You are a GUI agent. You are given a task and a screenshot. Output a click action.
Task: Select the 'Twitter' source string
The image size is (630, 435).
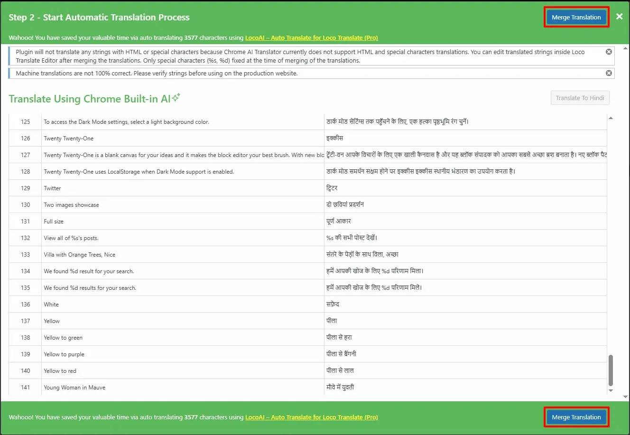click(52, 188)
